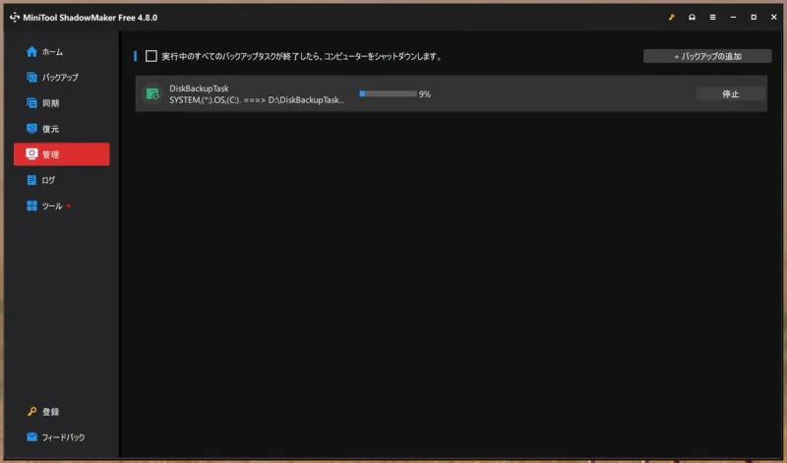Click the green DiskBackupTask disk icon
Image resolution: width=787 pixels, height=463 pixels.
[151, 93]
